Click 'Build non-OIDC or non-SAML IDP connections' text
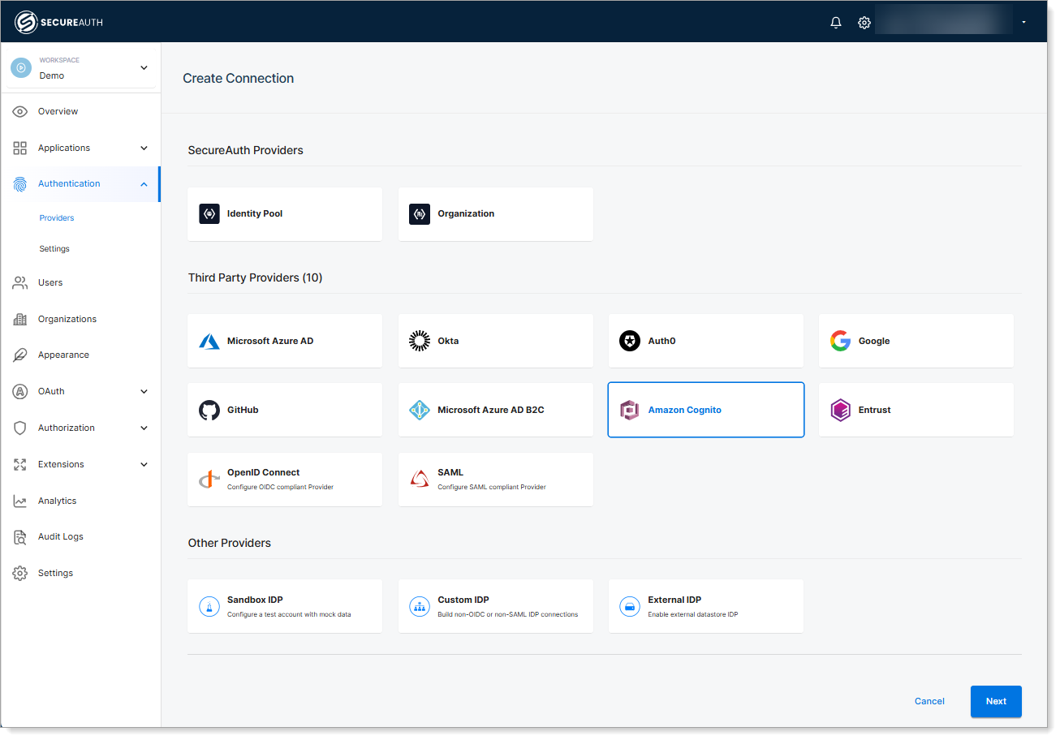This screenshot has height=740, width=1060. (508, 614)
